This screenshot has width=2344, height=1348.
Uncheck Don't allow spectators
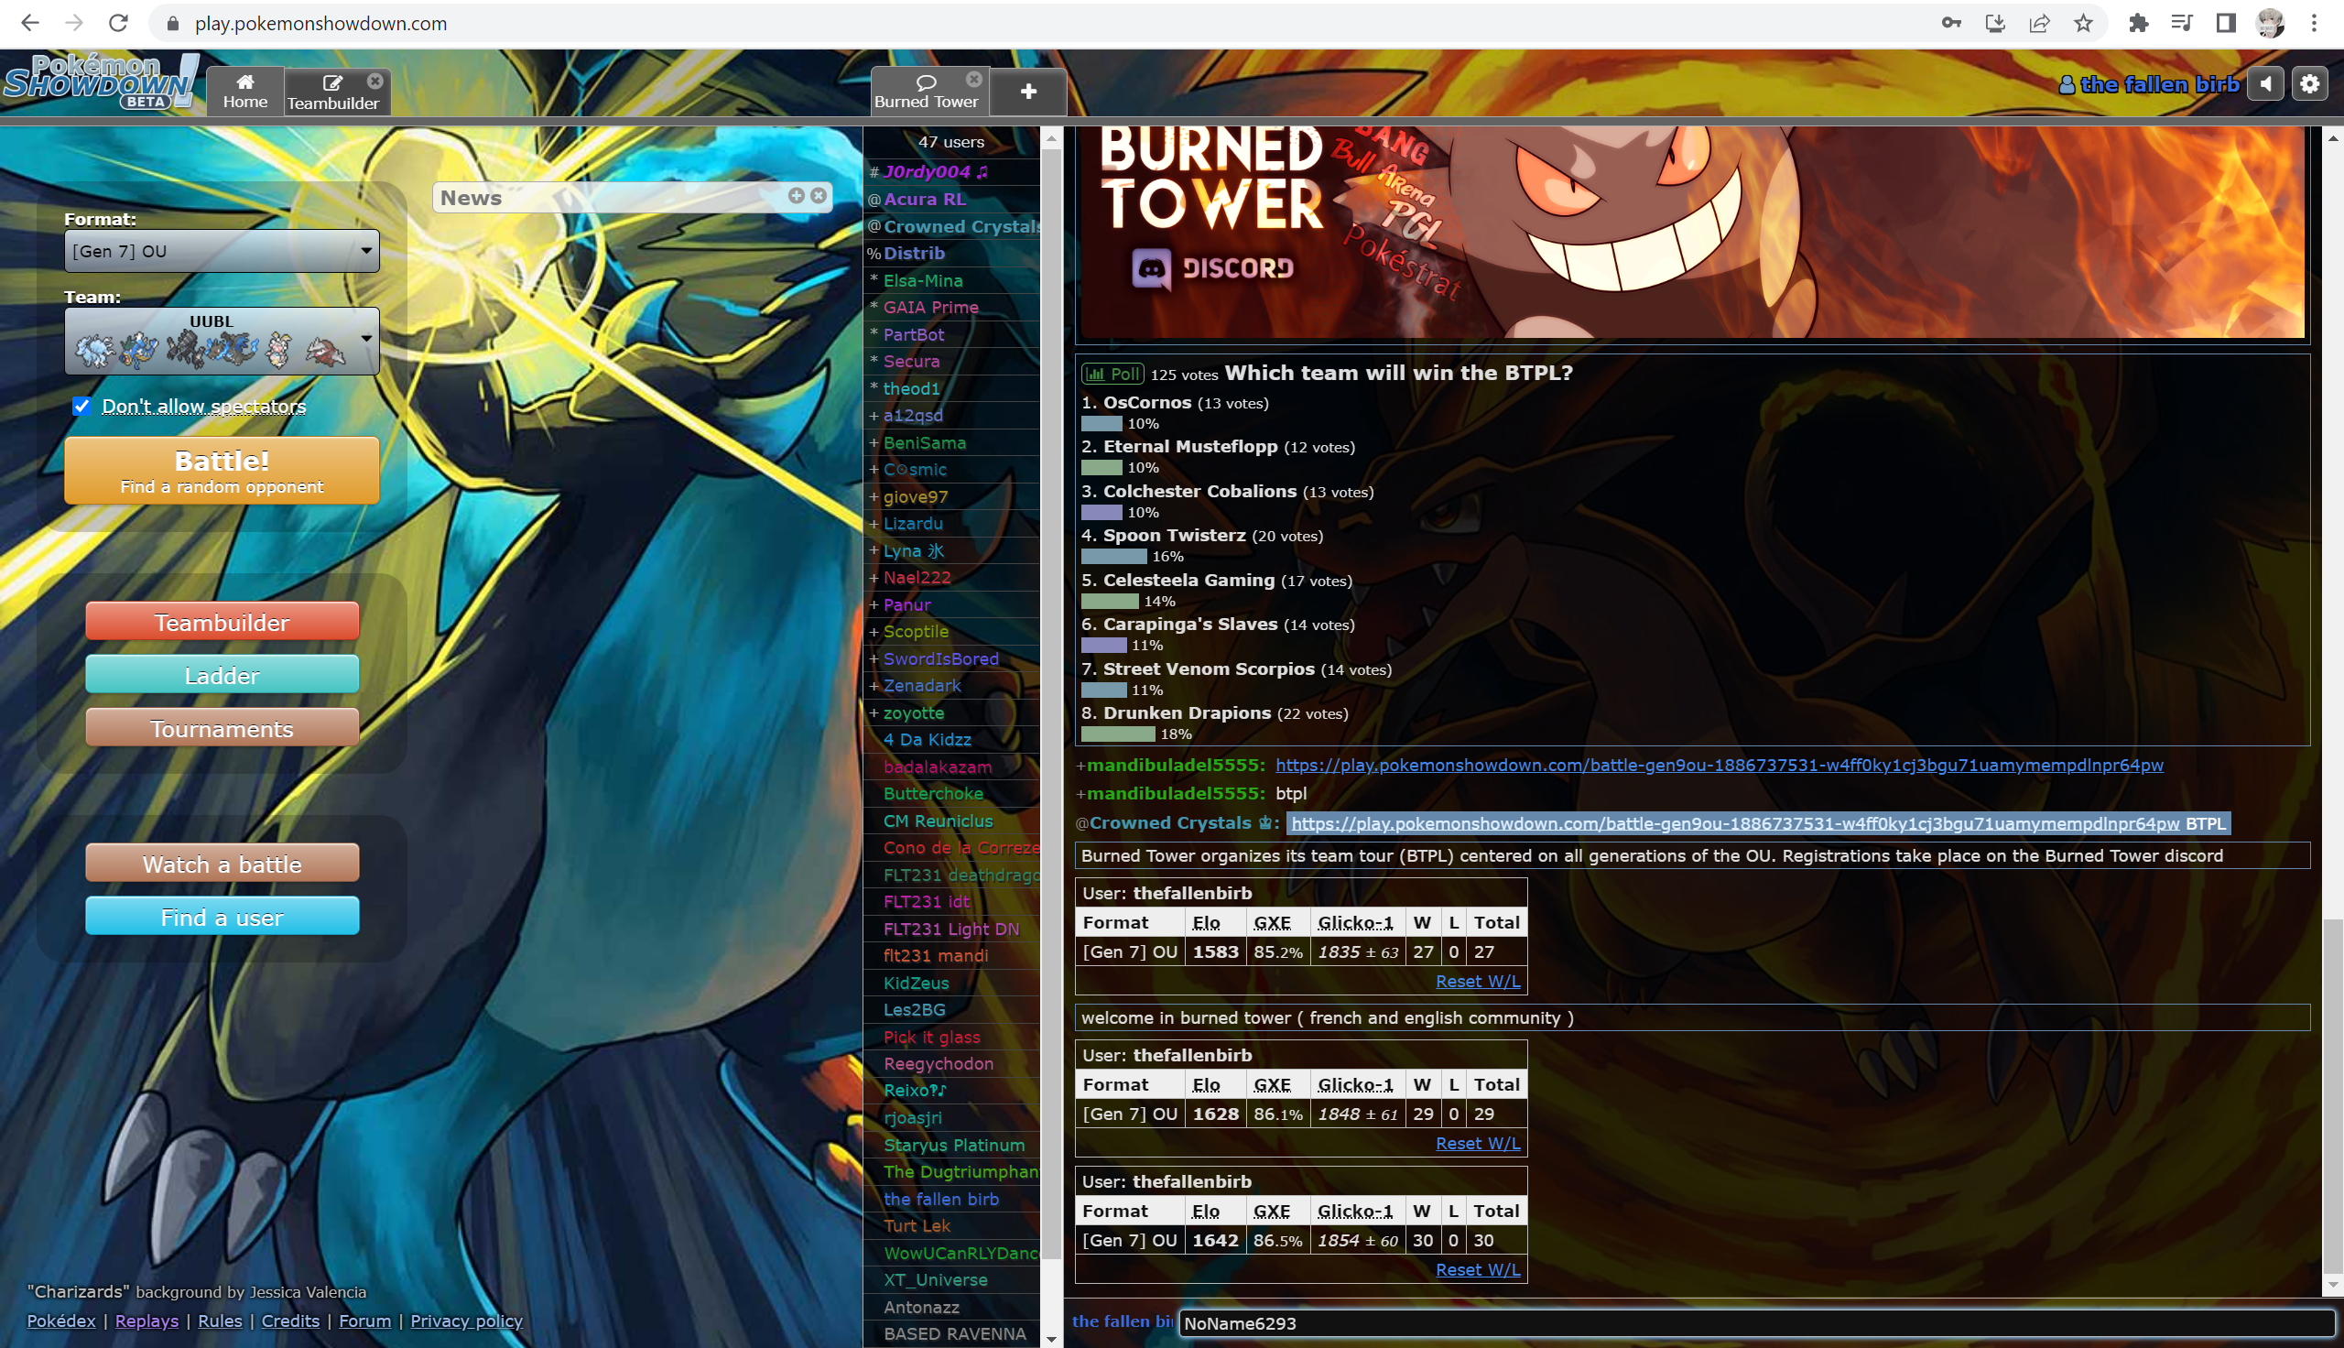tap(81, 406)
